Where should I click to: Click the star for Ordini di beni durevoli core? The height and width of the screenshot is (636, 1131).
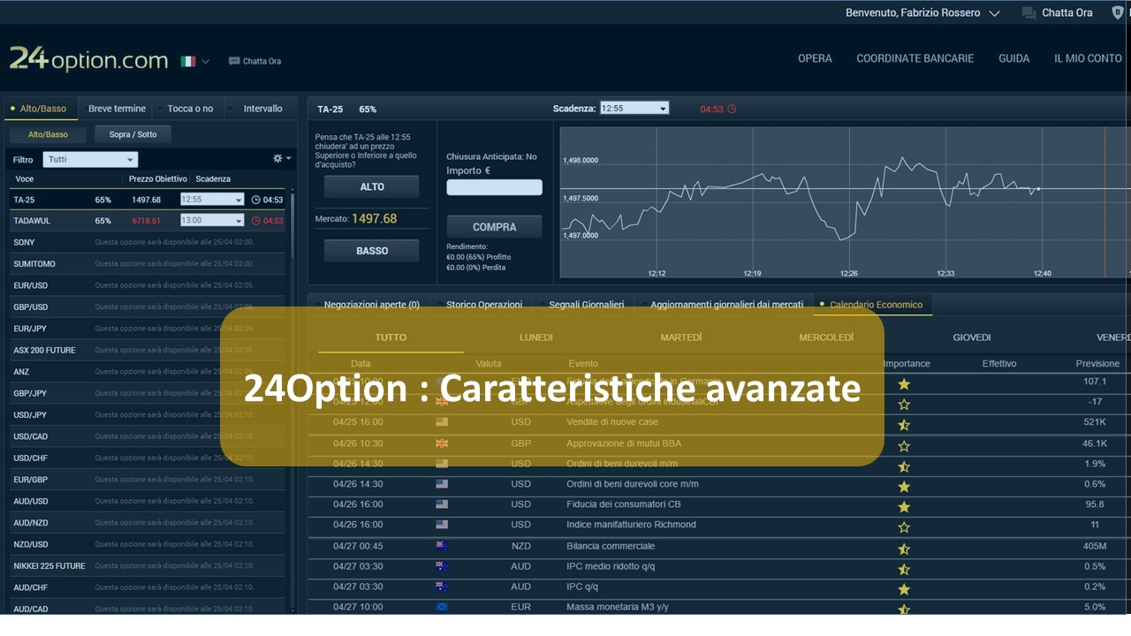[x=904, y=487]
